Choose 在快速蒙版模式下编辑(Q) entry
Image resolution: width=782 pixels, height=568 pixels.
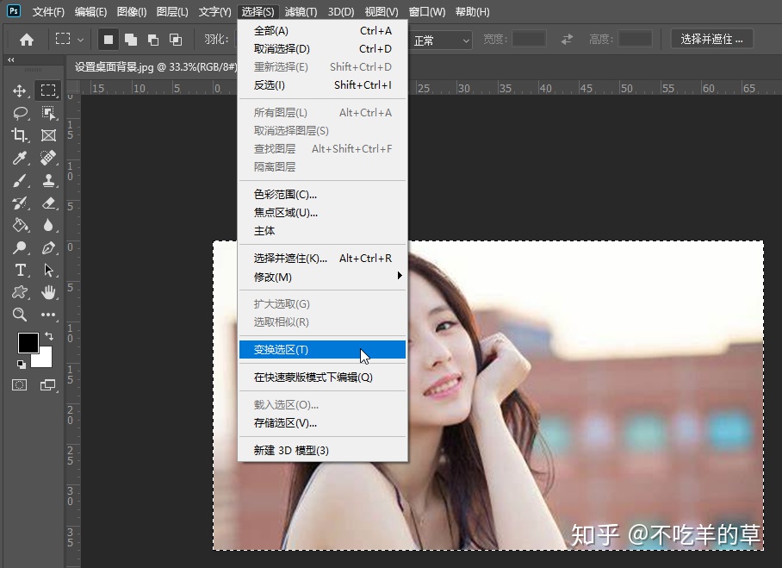322,378
